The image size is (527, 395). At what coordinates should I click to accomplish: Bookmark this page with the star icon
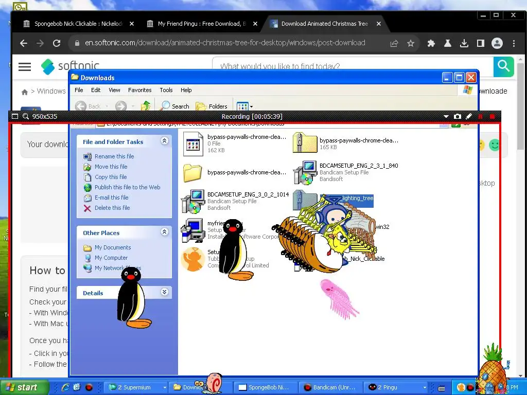point(410,43)
